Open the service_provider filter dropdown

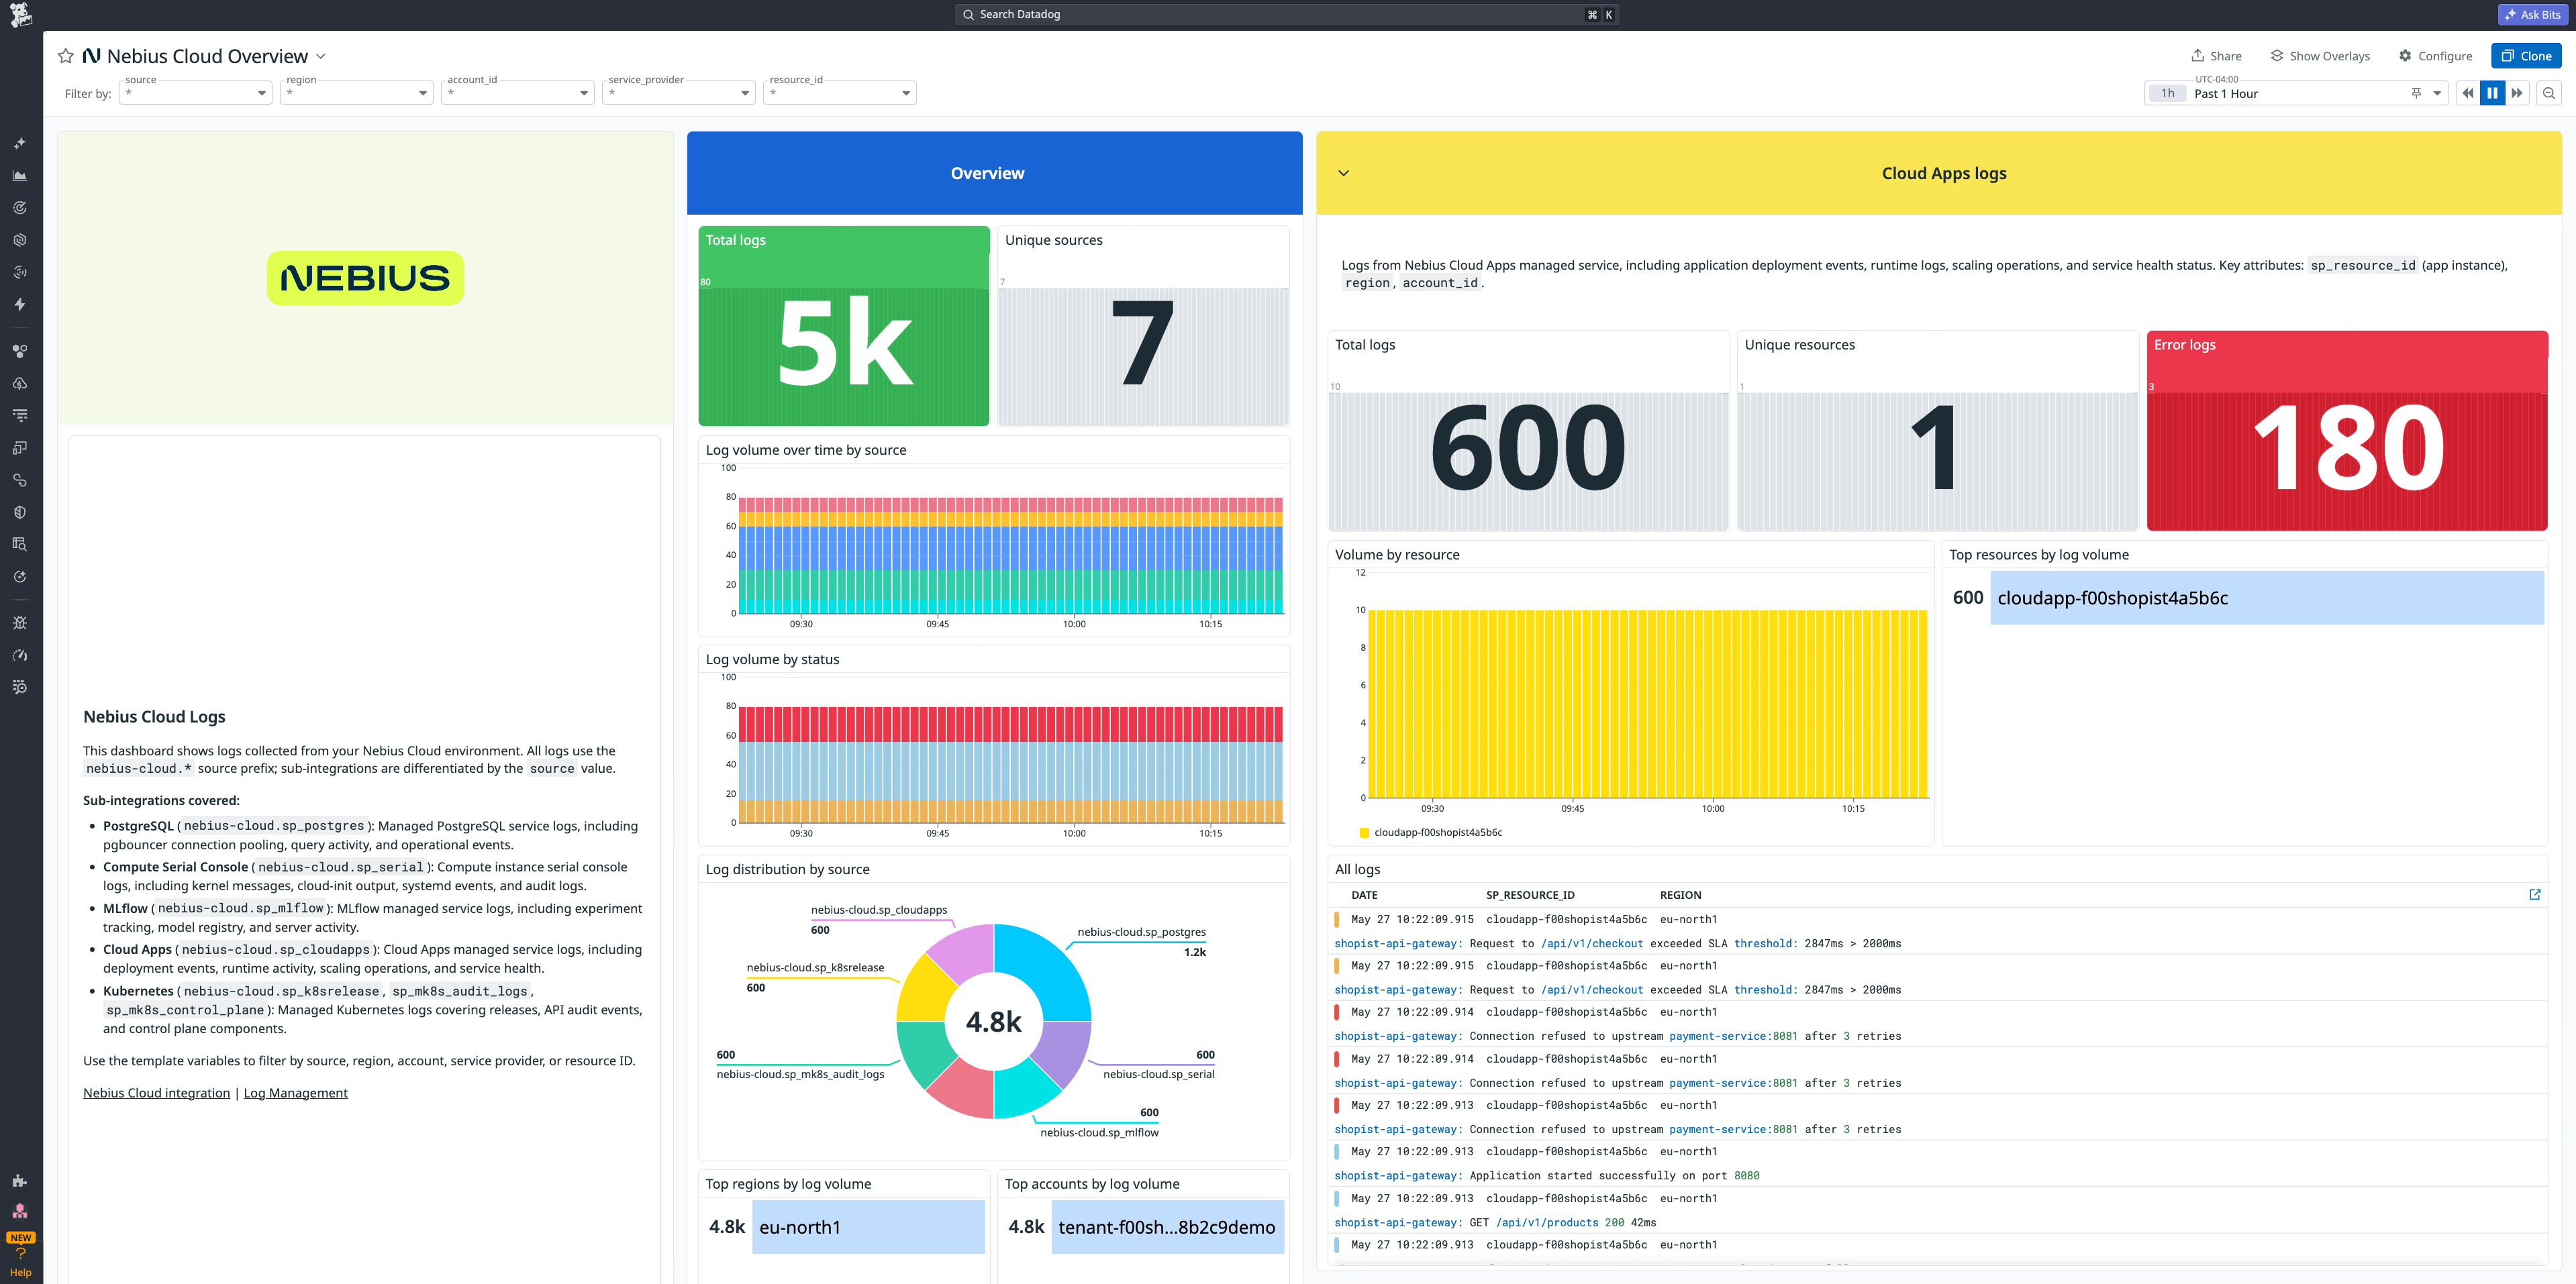(678, 93)
